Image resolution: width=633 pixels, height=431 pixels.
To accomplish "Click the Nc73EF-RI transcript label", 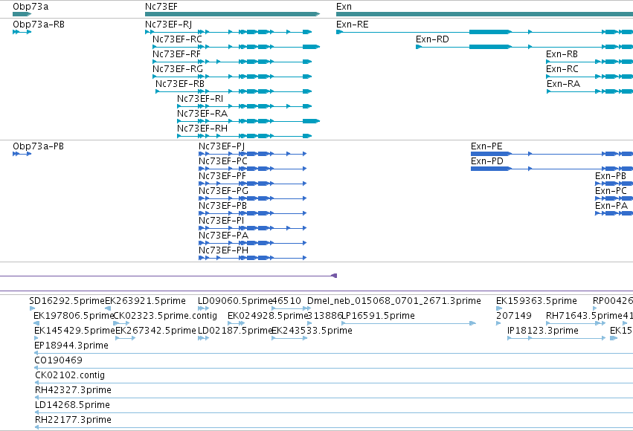I will pyautogui.click(x=200, y=99).
